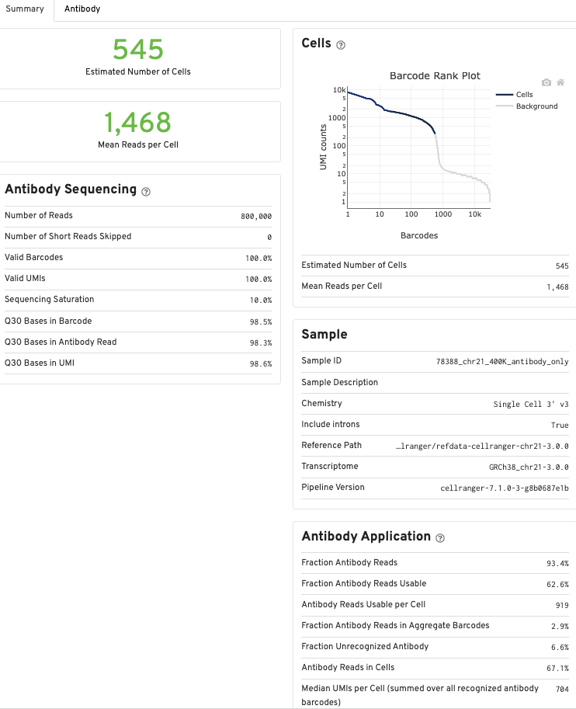Click the dark blue Cells legend line swatch
The height and width of the screenshot is (709, 576).
[504, 95]
